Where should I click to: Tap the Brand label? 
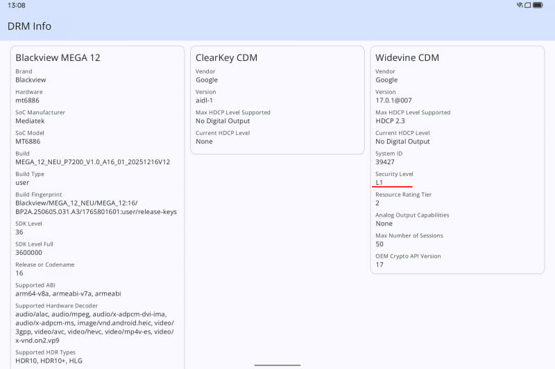click(24, 71)
